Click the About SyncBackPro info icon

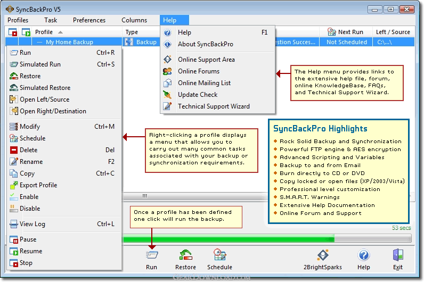tap(167, 44)
